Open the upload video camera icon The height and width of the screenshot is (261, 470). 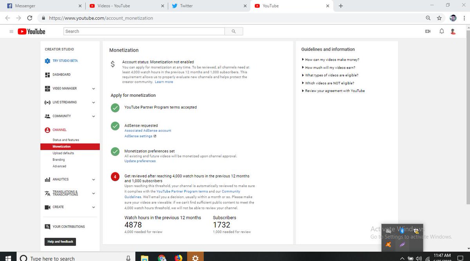coord(428,31)
